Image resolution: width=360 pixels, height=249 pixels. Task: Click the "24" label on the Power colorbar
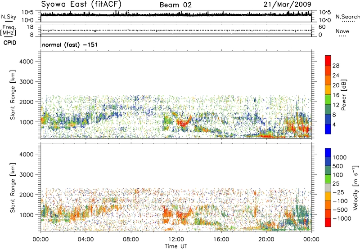click(x=336, y=76)
